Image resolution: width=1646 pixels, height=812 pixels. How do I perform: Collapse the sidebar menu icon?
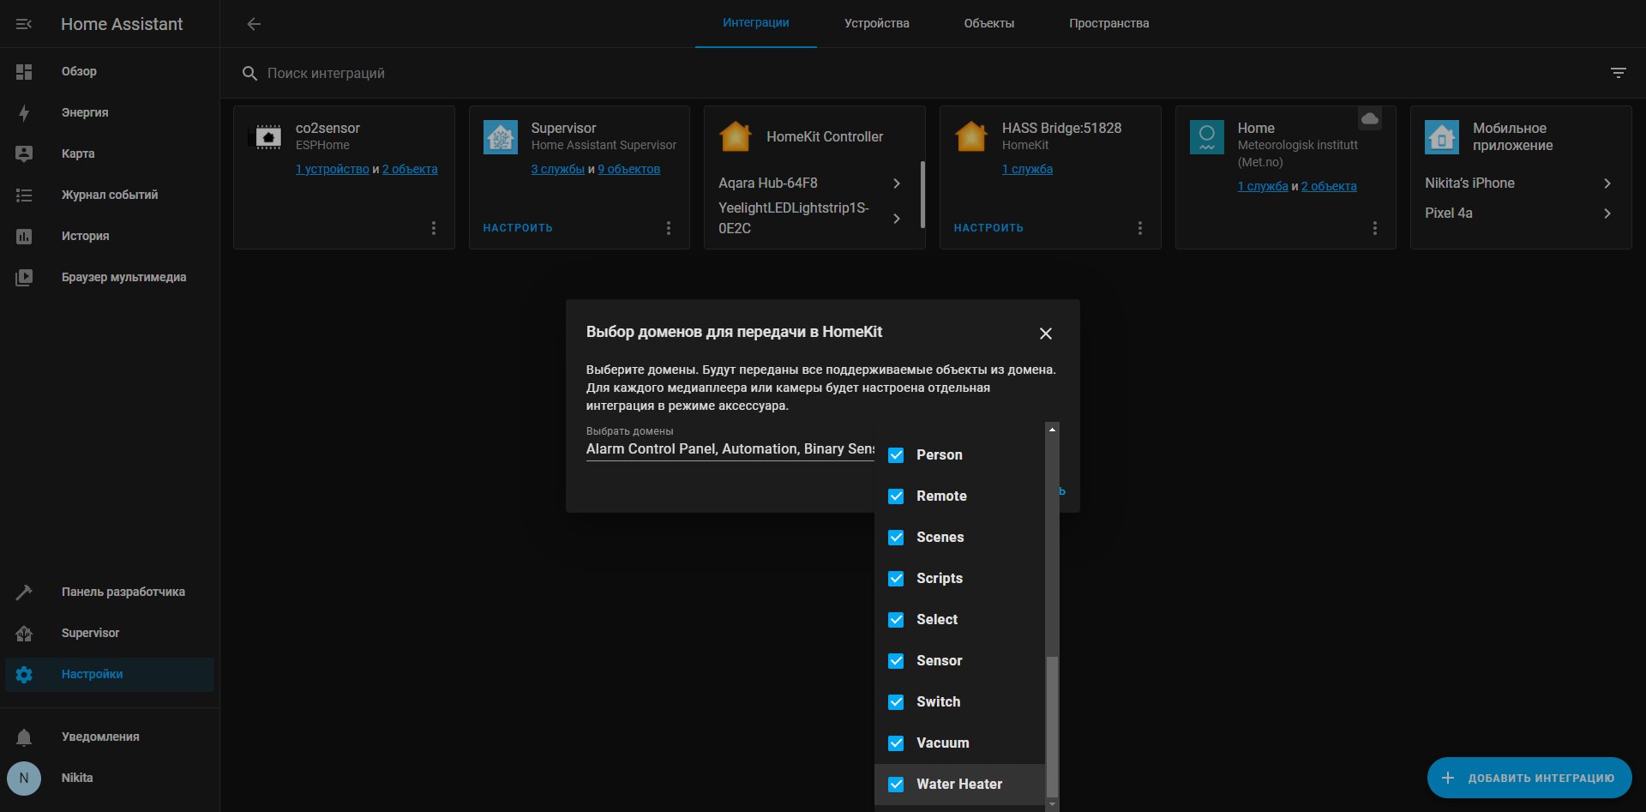point(24,24)
